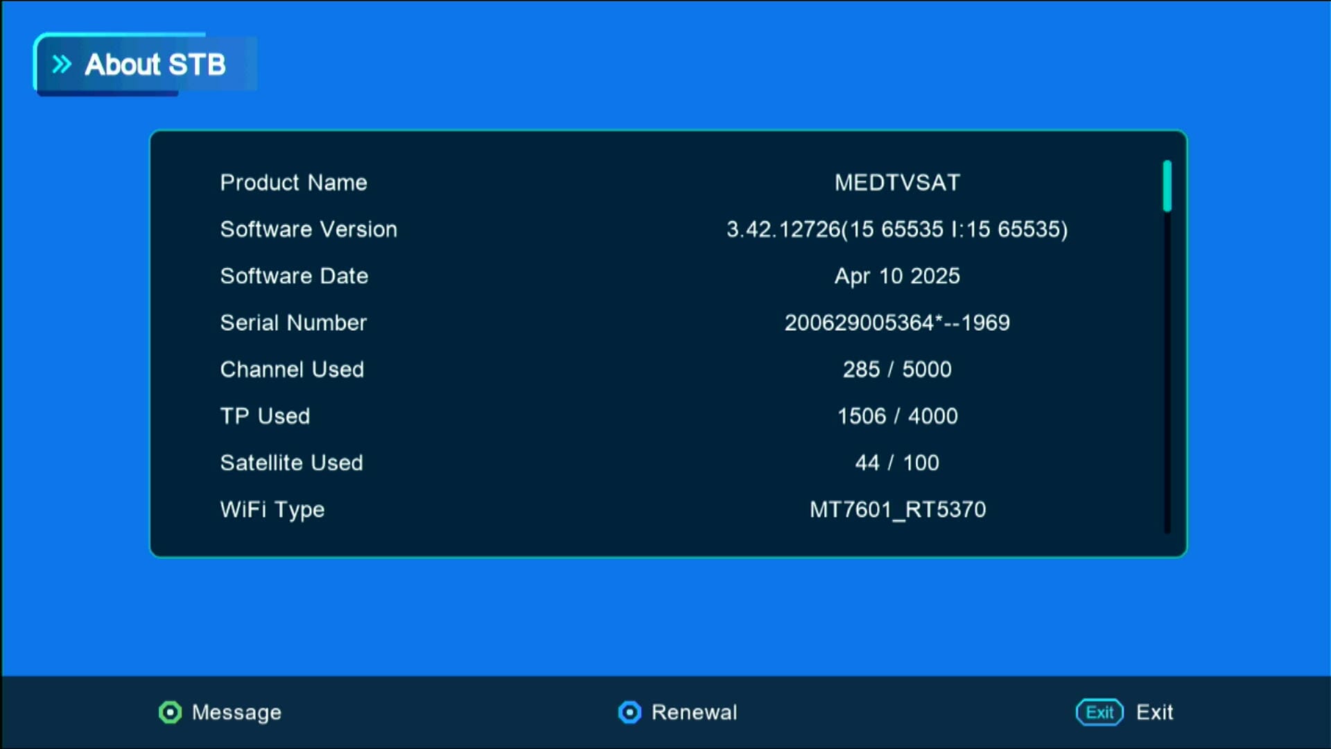This screenshot has height=749, width=1331.
Task: Select the TP Used row
Action: (266, 416)
